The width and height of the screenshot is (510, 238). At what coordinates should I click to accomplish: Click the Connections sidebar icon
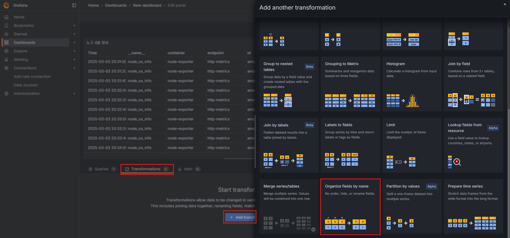pyautogui.click(x=6, y=68)
